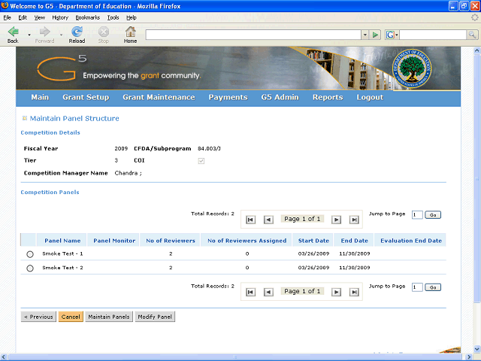Click the Google search engine icon
This screenshot has width=481, height=361.
pyautogui.click(x=390, y=35)
